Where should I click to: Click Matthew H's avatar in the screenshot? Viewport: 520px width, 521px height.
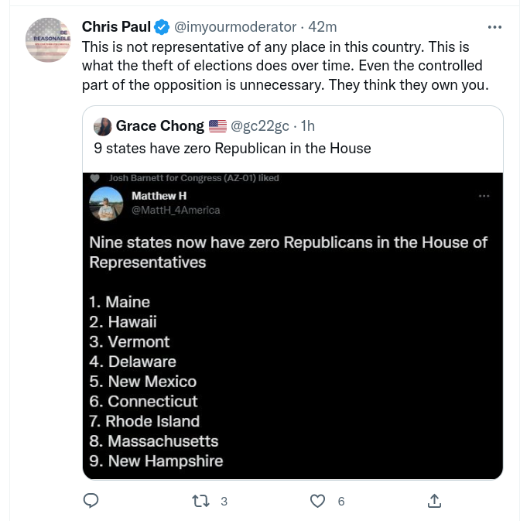point(104,204)
